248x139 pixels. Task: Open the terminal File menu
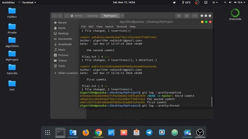coord(83,27)
